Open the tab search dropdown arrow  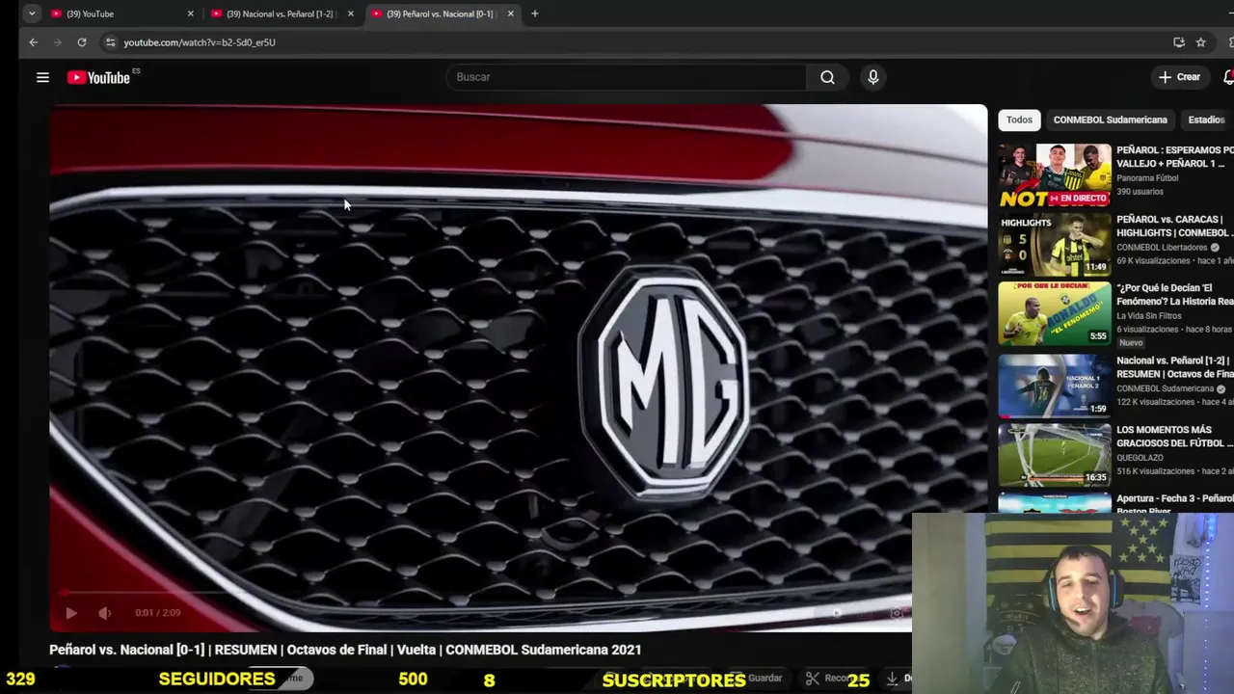pos(32,13)
